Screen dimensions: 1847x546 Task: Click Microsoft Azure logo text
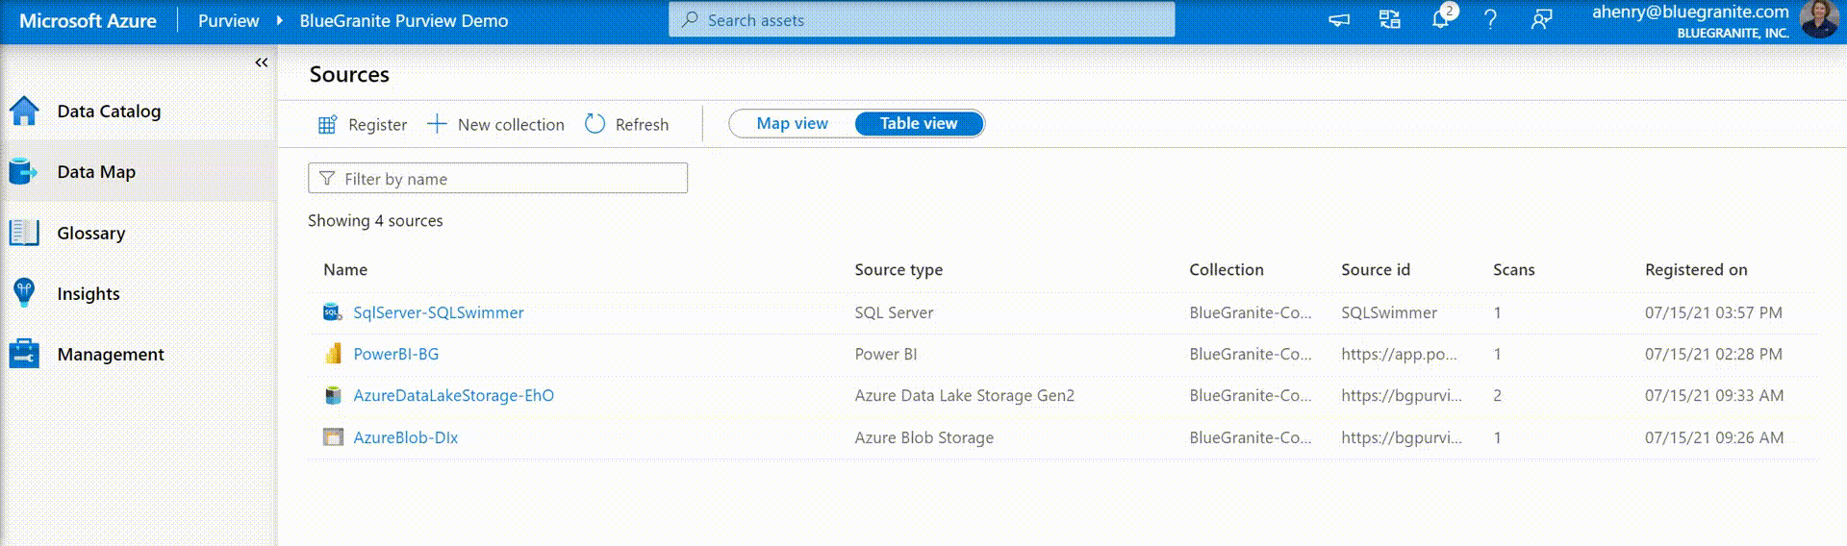pos(88,20)
